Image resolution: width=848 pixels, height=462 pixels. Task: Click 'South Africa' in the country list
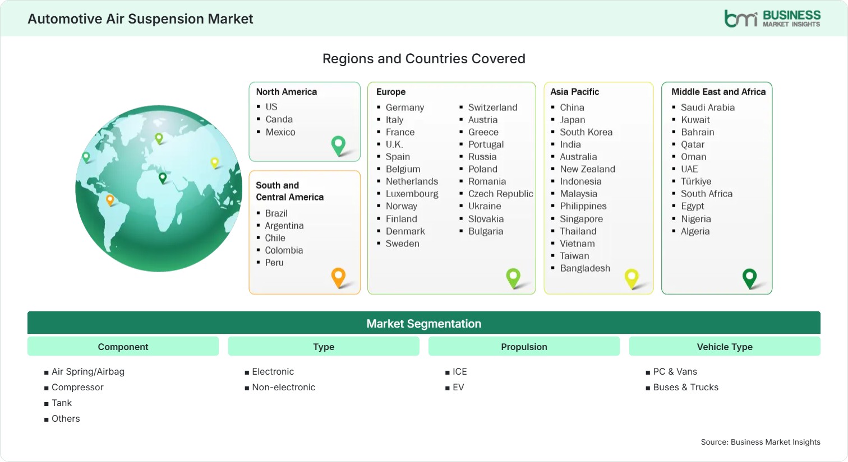pos(707,194)
